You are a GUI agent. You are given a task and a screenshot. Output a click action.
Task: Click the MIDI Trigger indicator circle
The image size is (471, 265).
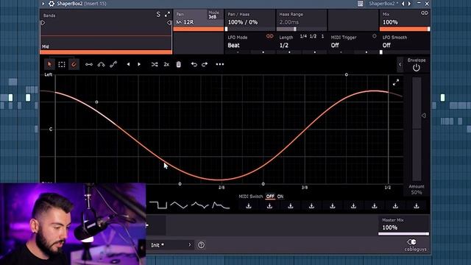tap(375, 36)
